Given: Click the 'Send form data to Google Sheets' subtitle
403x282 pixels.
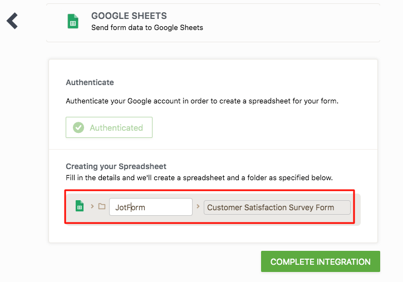Looking at the screenshot, I should tap(147, 27).
